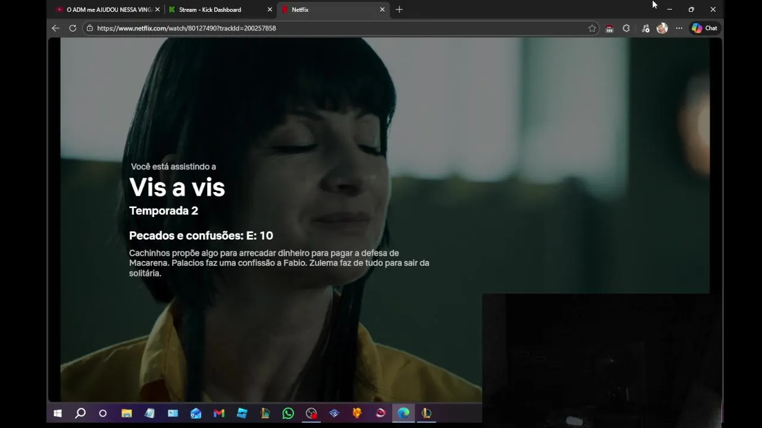Open the blue diamond app in taskbar
Viewport: 762px width, 428px height.
click(x=334, y=413)
